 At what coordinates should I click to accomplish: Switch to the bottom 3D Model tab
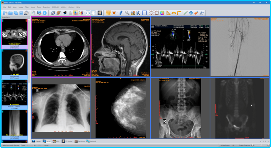click(67, 141)
